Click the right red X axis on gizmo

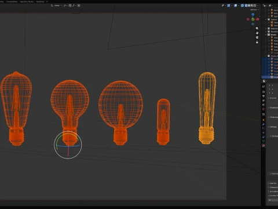pyautogui.click(x=258, y=19)
